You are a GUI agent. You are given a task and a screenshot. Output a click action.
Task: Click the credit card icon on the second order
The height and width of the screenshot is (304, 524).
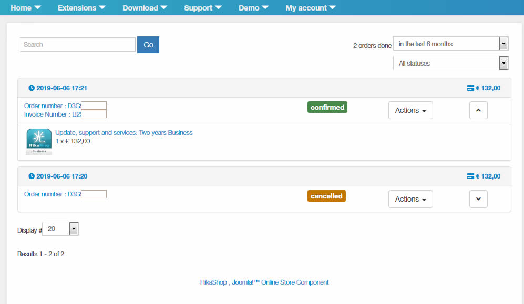(470, 176)
